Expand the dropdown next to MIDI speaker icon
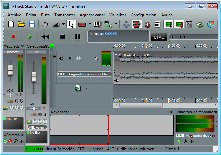Screen dimensions: 221x155 (x=116, y=24)
